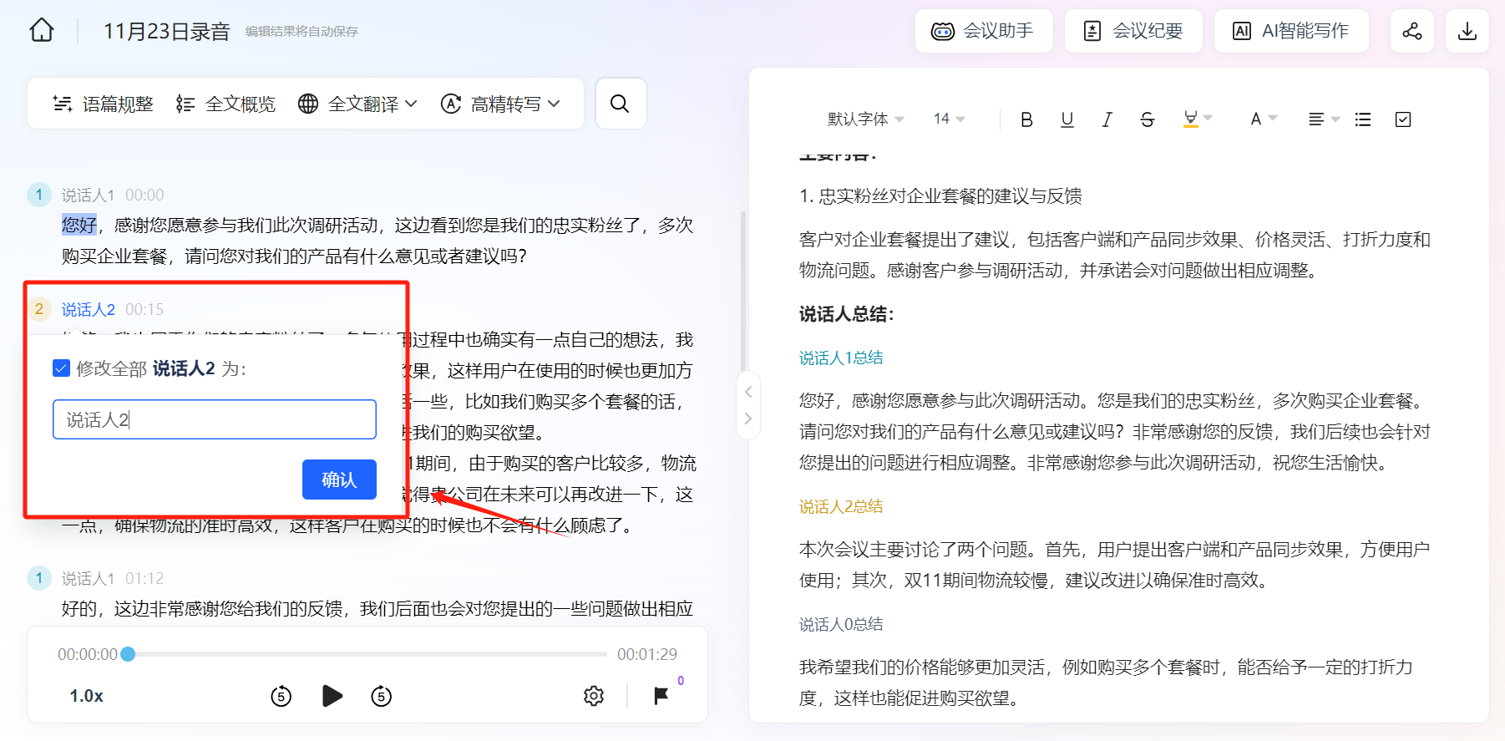Switch to AI智能写作
The width and height of the screenshot is (1505, 741).
pos(1291,31)
